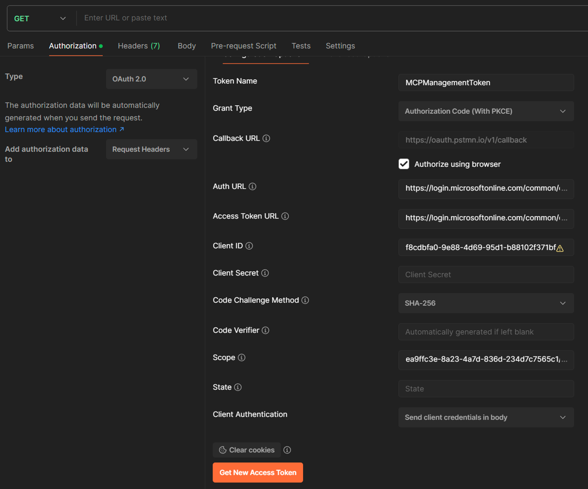The image size is (588, 489).
Task: Expand Client Authentication dropdown
Action: pyautogui.click(x=486, y=418)
